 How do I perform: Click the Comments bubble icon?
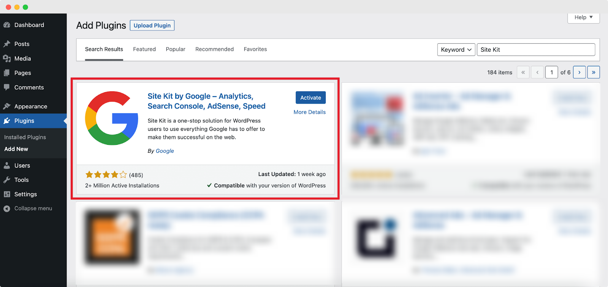[x=7, y=87]
